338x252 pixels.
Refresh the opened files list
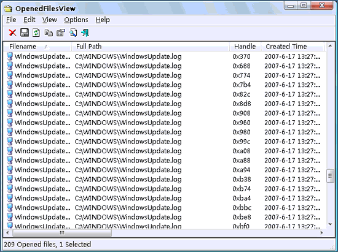click(x=36, y=32)
